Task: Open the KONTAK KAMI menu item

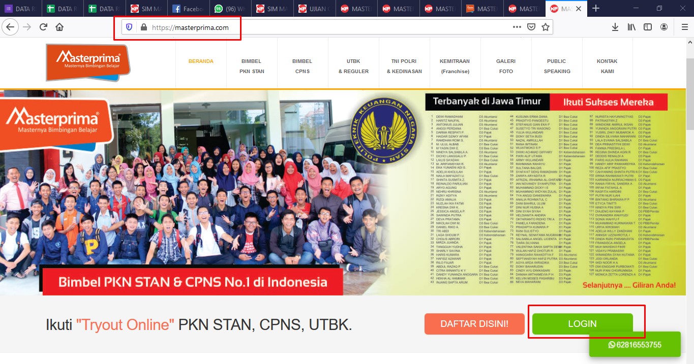Action: tap(608, 66)
